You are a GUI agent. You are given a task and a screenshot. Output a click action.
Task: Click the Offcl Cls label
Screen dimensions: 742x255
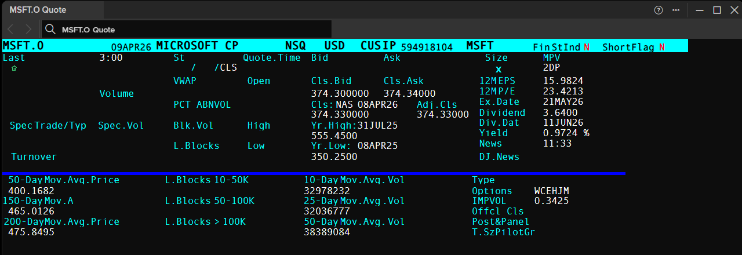click(498, 212)
